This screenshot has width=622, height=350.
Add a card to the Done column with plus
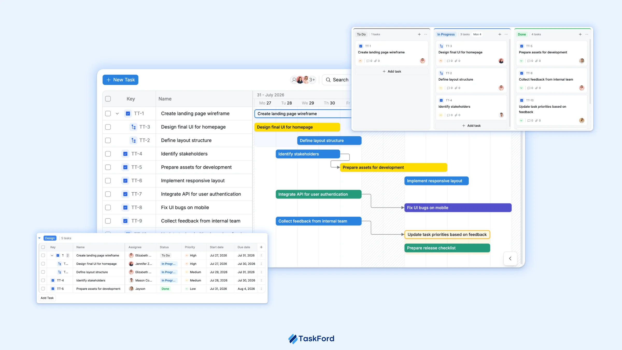pyautogui.click(x=580, y=34)
